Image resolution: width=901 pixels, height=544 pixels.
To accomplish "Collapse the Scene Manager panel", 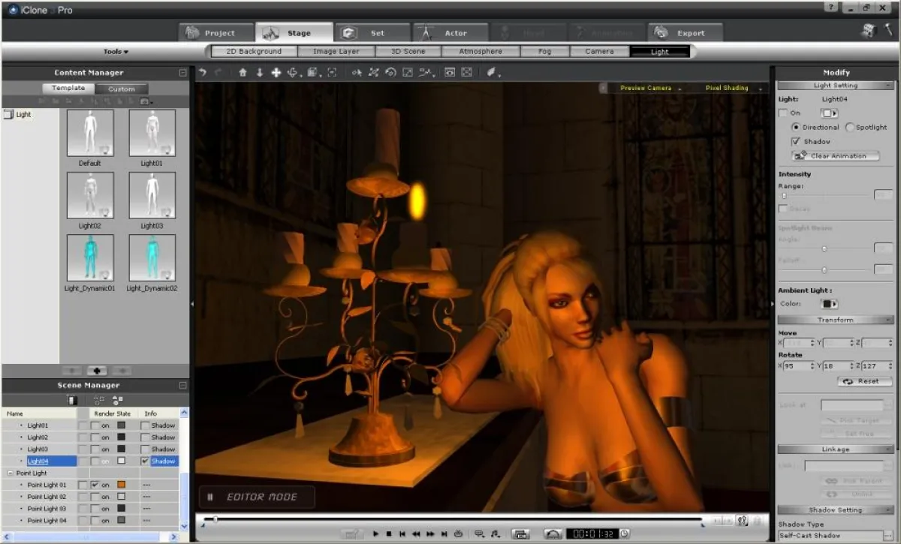I will (x=182, y=386).
